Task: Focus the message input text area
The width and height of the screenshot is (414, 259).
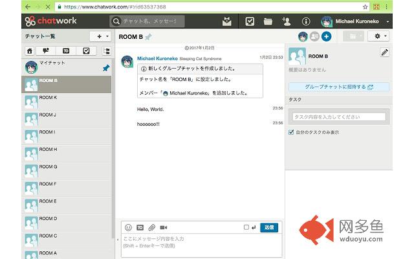Action: coord(201,245)
